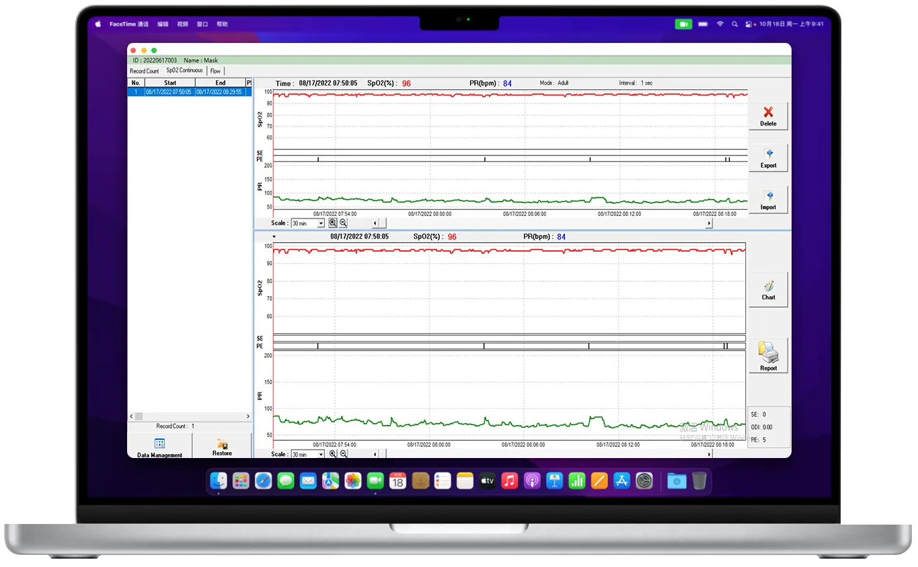Click upper chart scroll-left arrow

click(x=375, y=223)
